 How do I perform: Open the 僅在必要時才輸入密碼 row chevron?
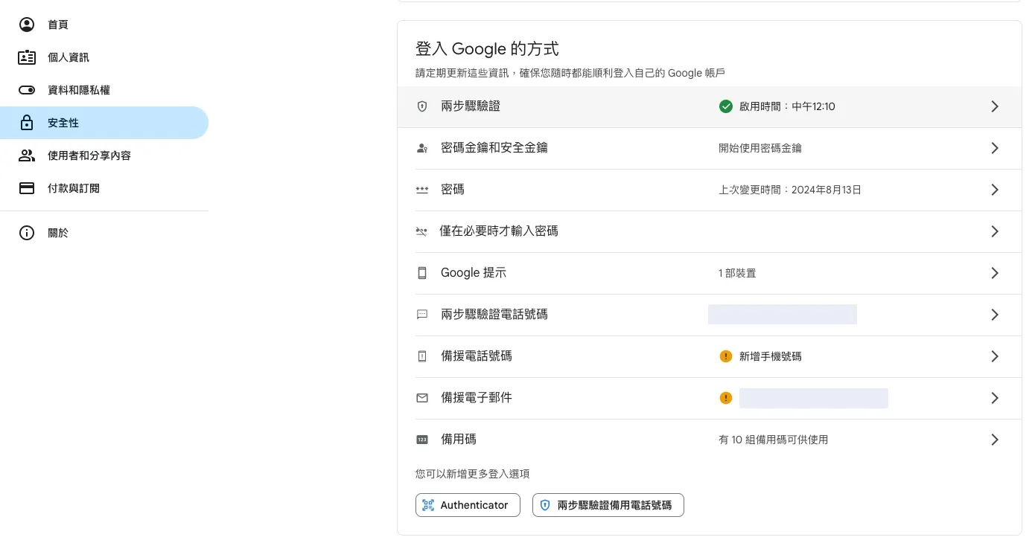click(x=995, y=231)
